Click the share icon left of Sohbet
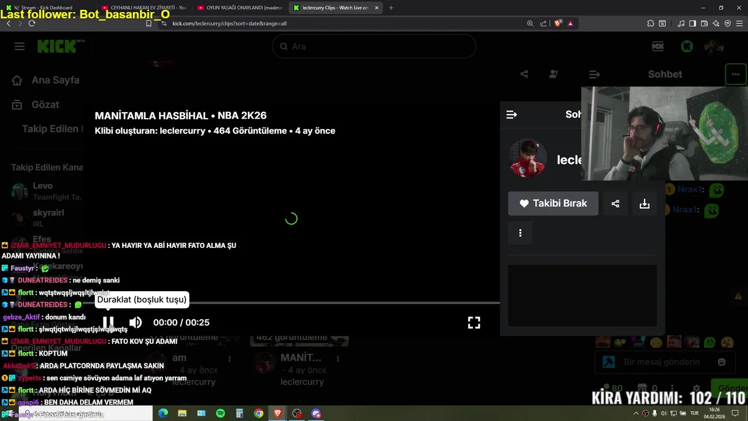This screenshot has width=748, height=421. click(x=524, y=74)
